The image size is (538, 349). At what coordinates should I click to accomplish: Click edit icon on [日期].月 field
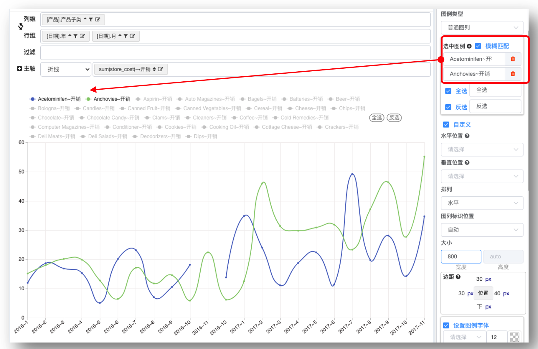click(x=132, y=36)
